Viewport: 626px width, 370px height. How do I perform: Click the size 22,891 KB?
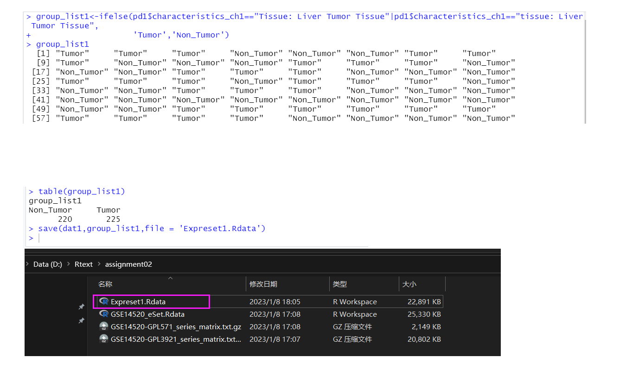423,301
